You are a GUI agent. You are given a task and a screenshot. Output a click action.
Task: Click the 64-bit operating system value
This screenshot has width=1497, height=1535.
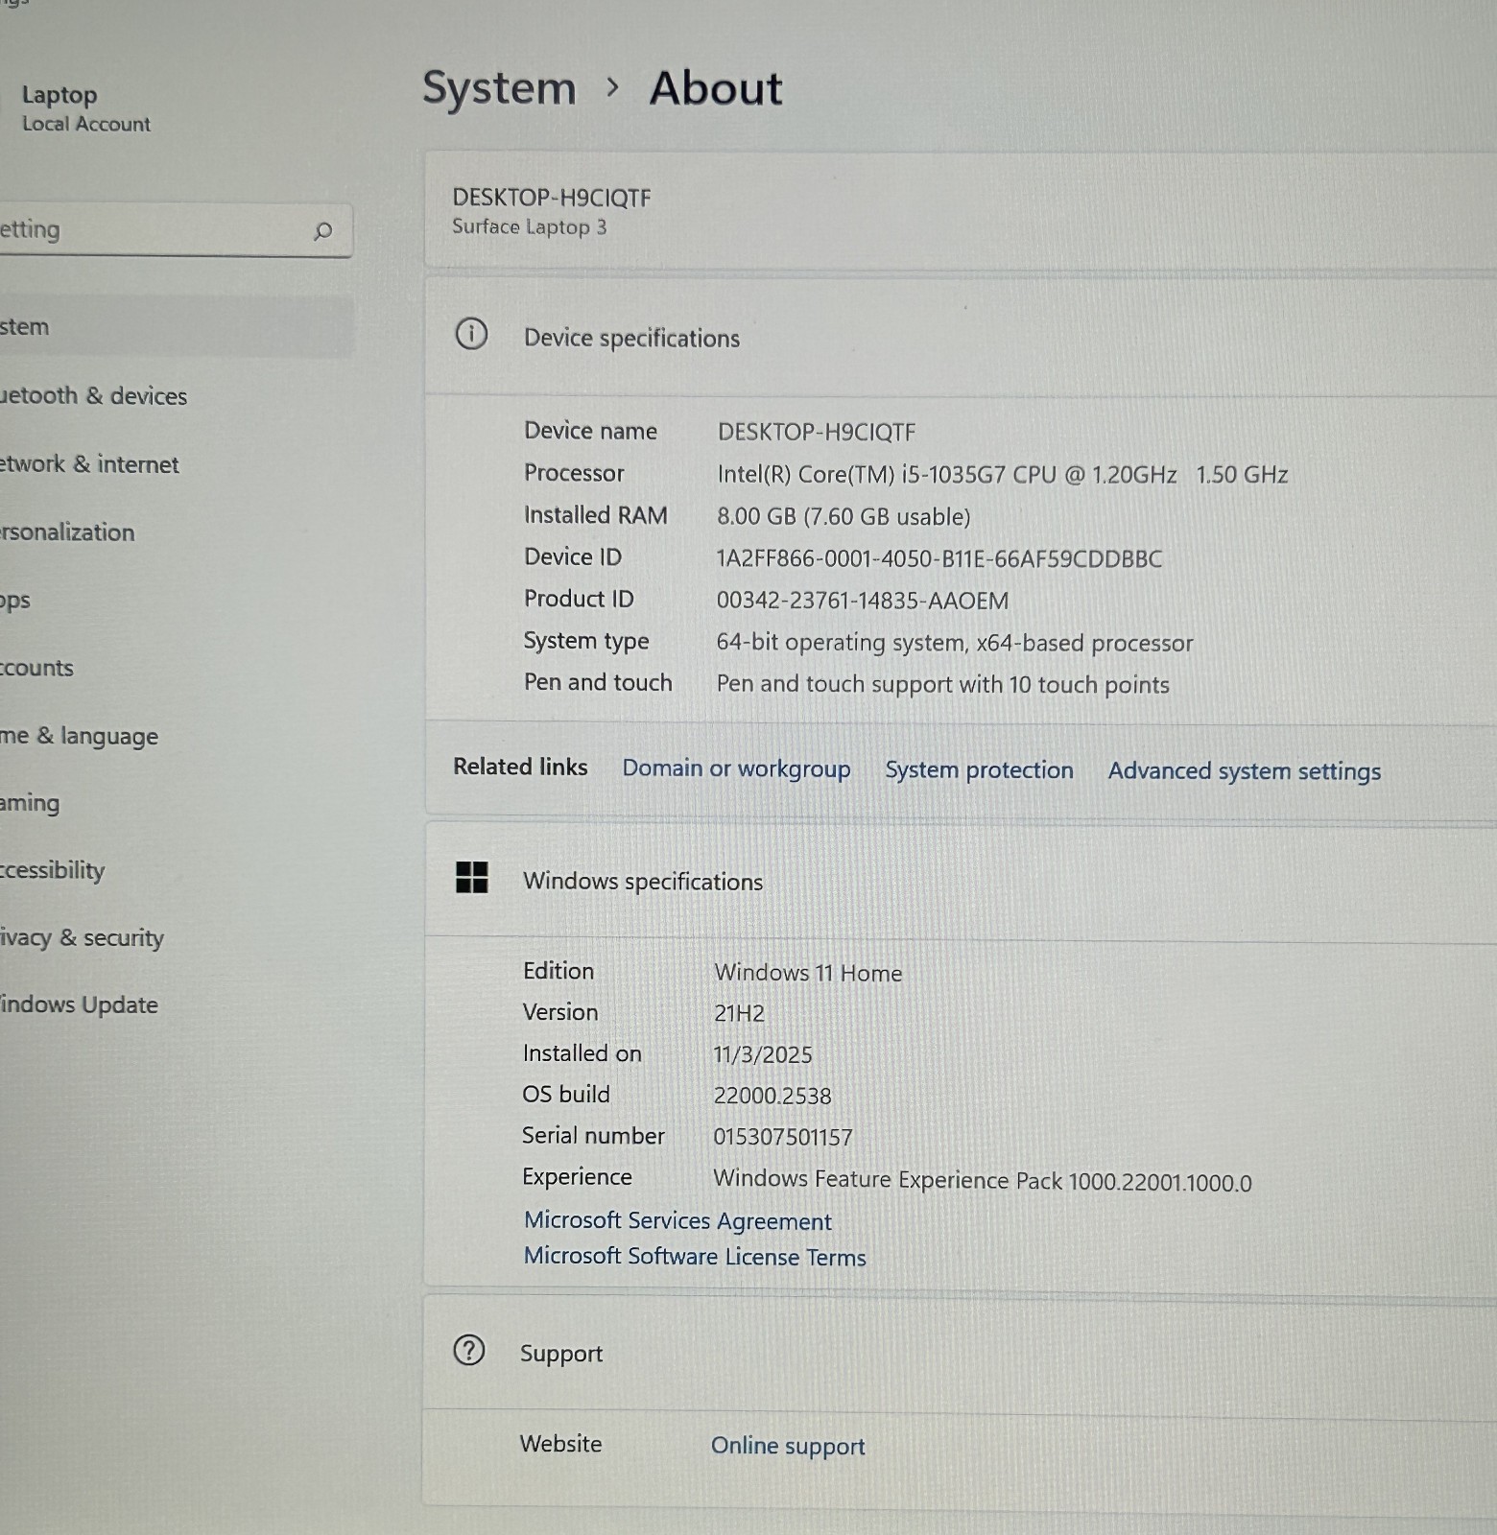[955, 643]
